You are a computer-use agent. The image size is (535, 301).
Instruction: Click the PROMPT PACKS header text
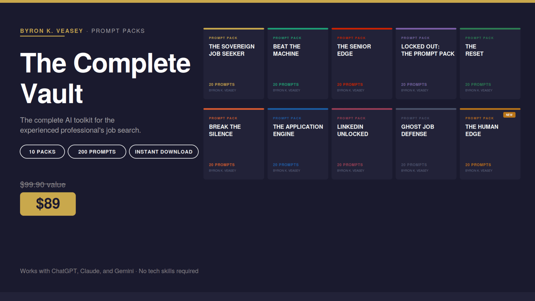[x=118, y=31]
